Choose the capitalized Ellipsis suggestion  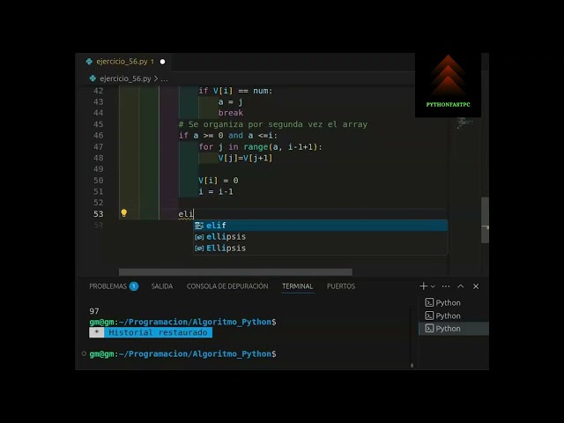[x=321, y=249]
